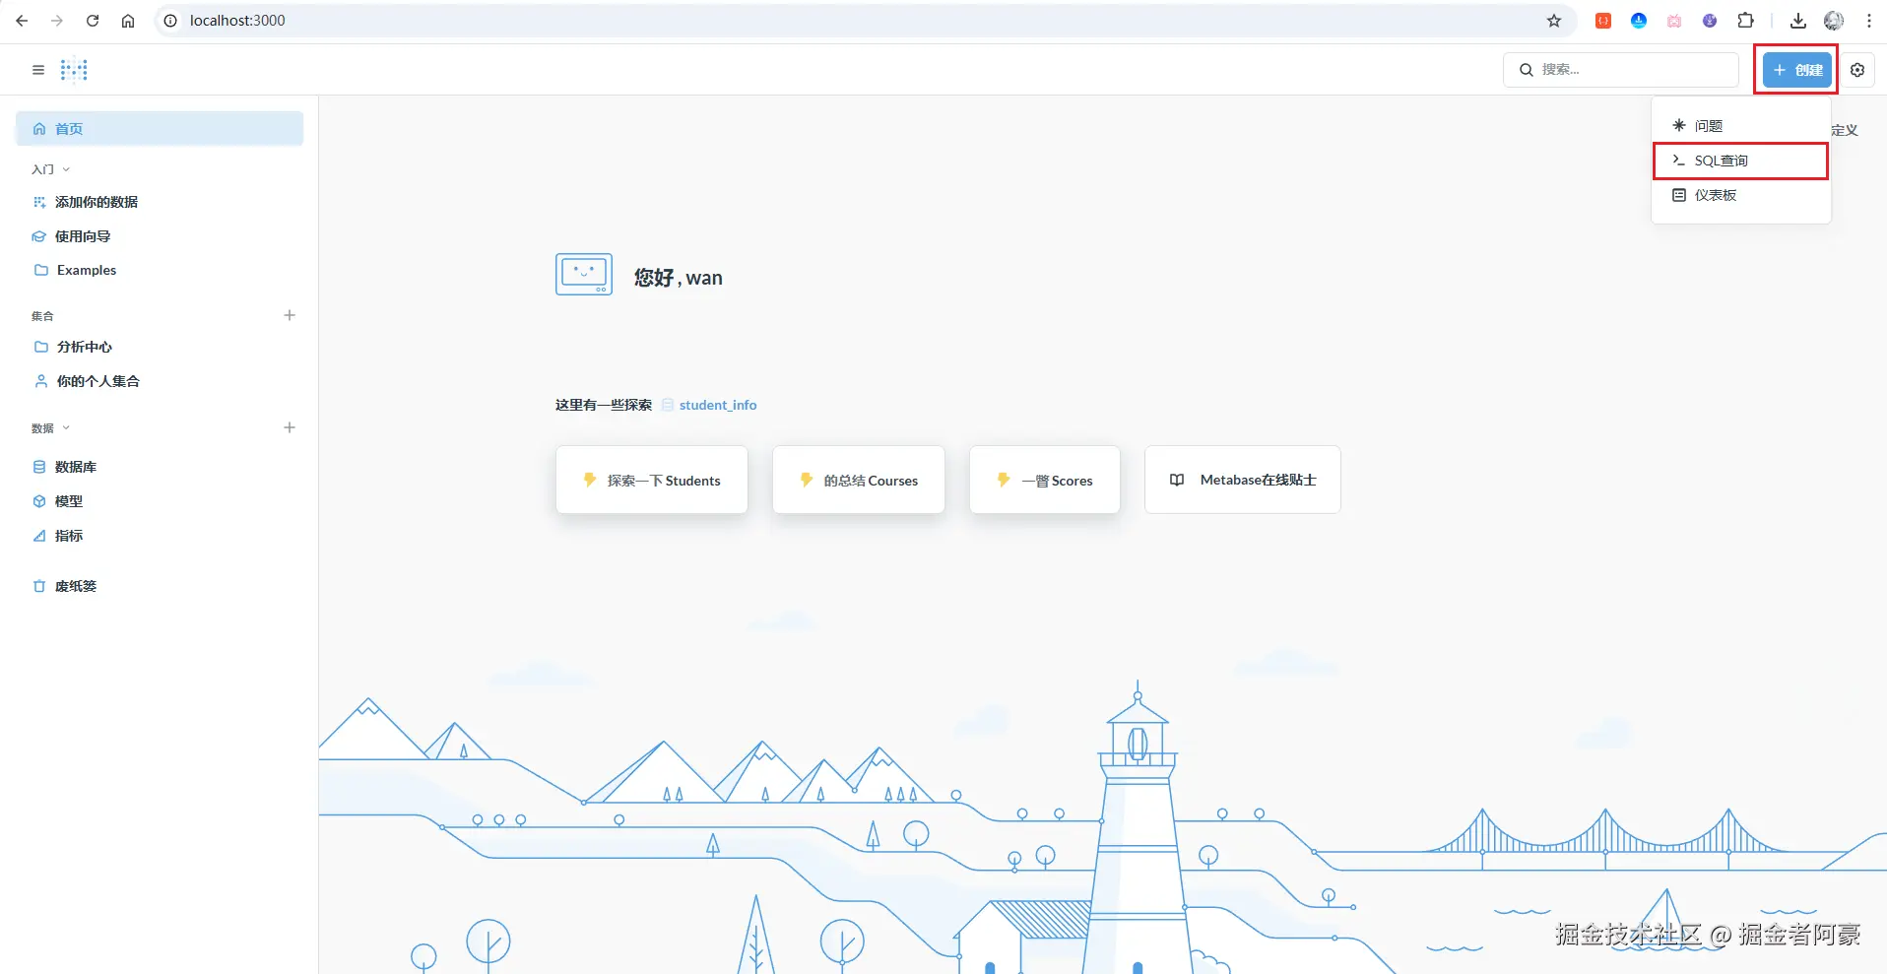Go to the browser home page
This screenshot has width=1887, height=974.
pos(128,21)
